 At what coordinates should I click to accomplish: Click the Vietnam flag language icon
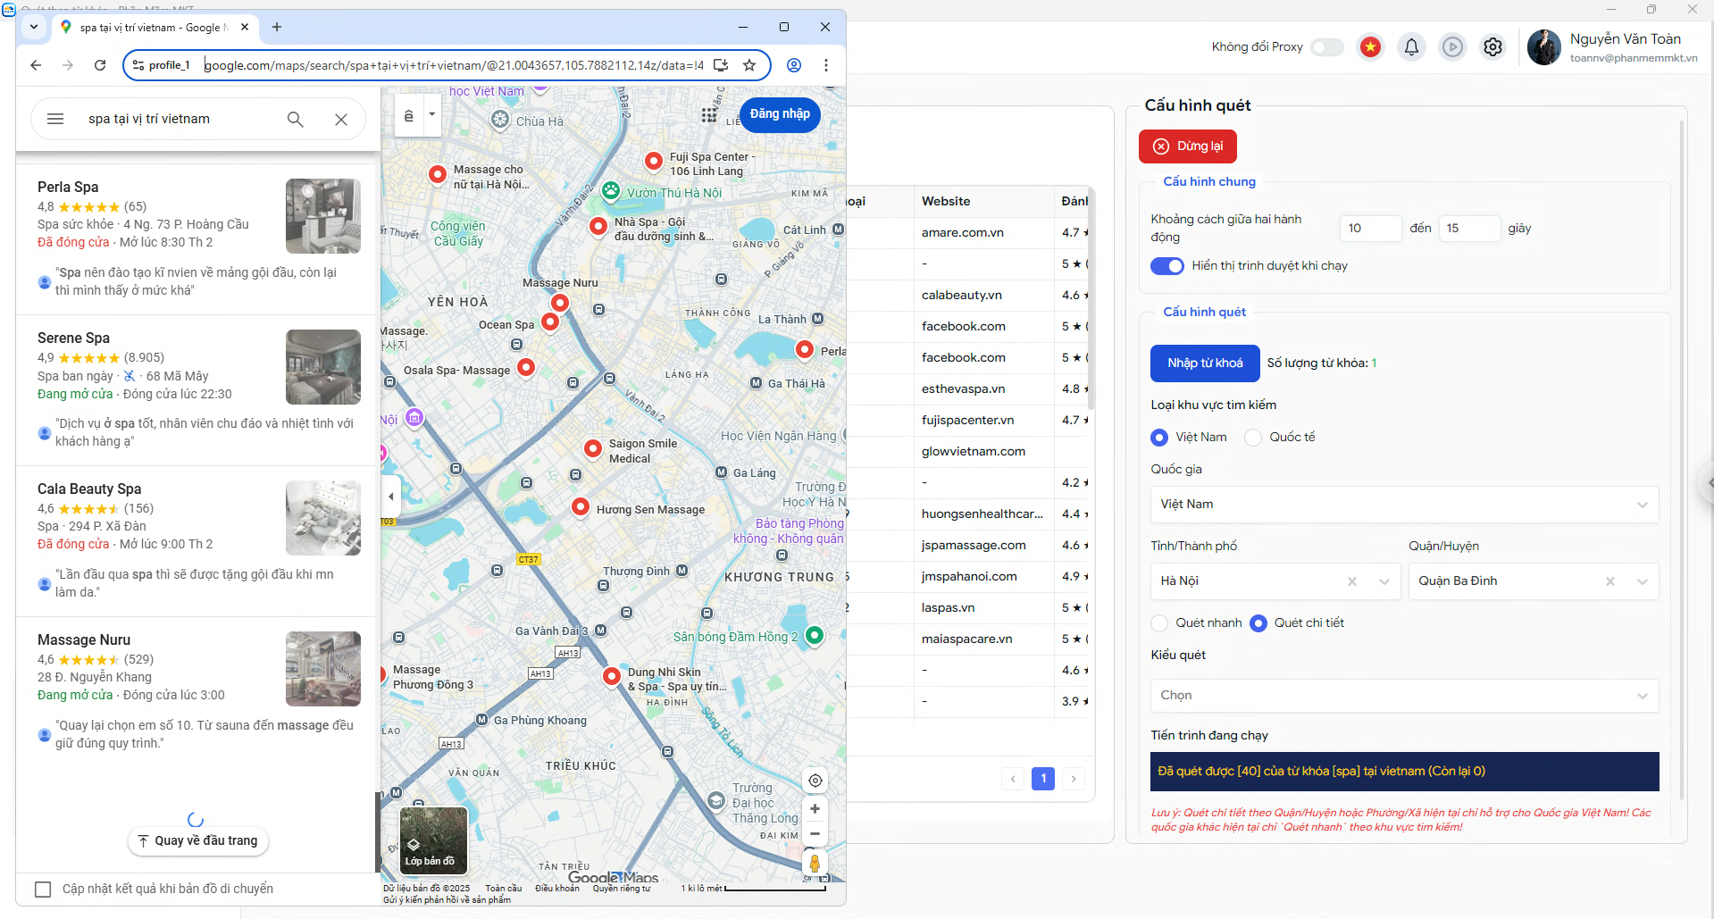click(x=1370, y=46)
